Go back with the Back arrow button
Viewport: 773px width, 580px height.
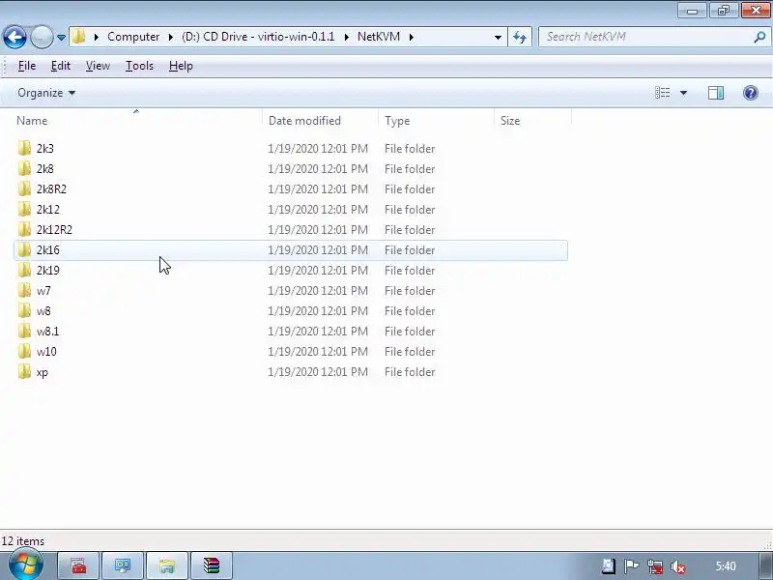[14, 37]
